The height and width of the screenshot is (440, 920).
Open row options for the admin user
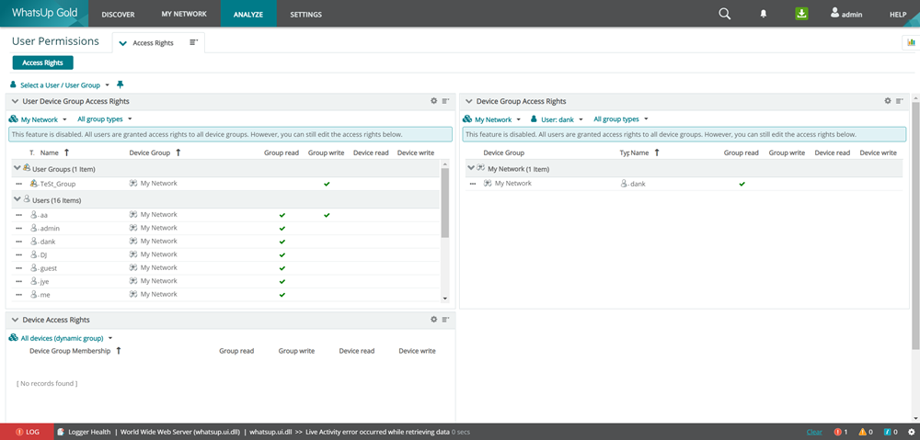18,228
